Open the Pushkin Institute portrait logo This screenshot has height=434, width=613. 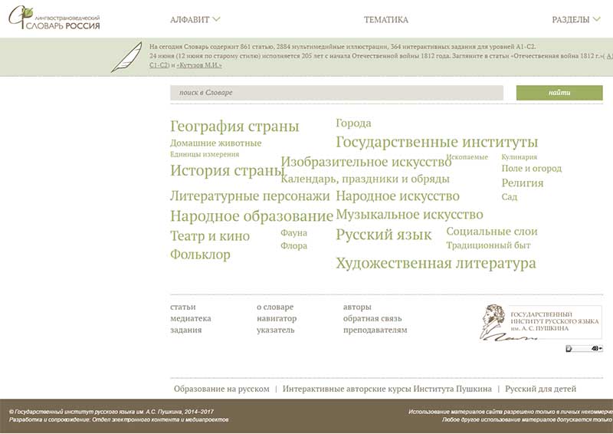click(541, 321)
